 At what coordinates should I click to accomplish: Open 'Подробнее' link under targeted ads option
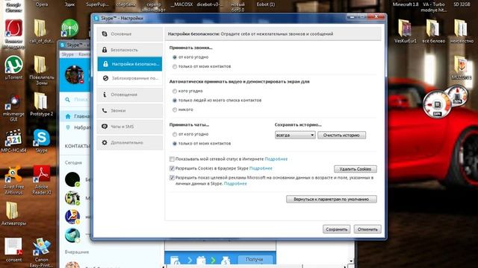235,184
